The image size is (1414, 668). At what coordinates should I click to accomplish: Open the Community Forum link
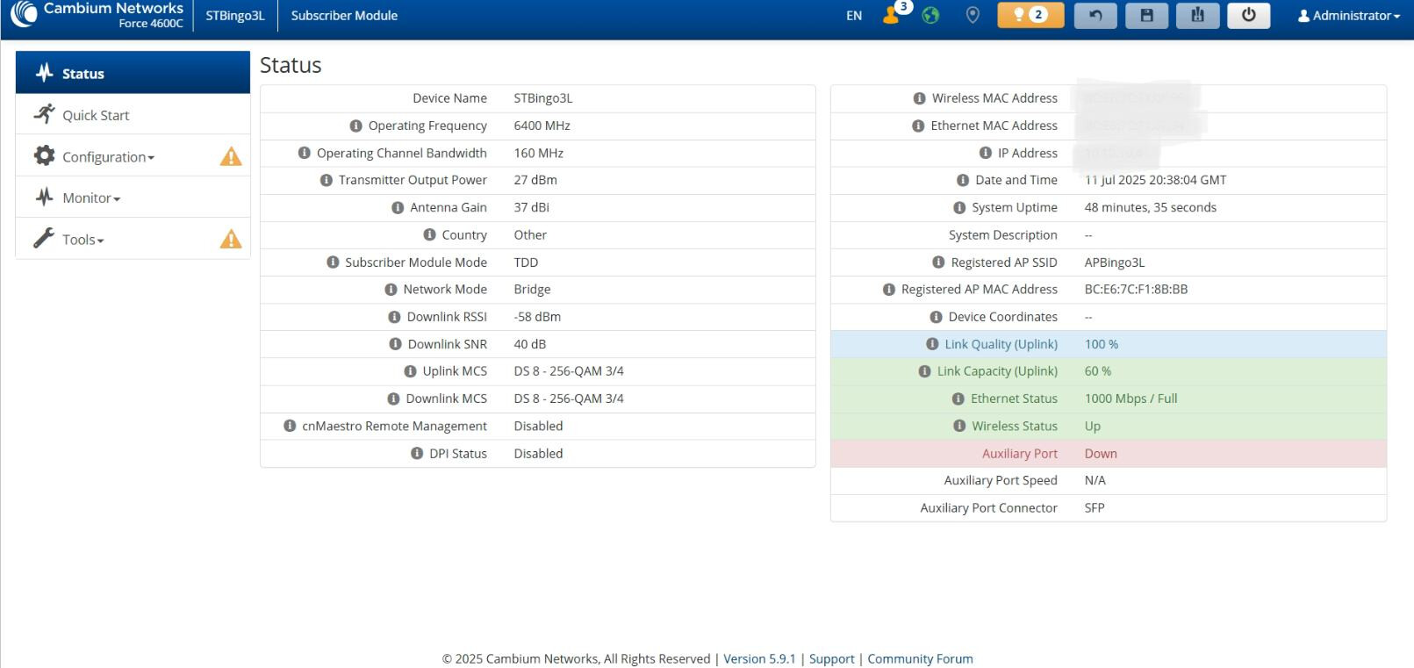920,658
